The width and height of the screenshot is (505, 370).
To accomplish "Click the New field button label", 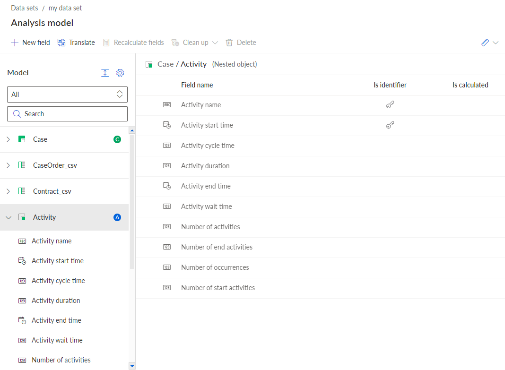I will [x=36, y=43].
